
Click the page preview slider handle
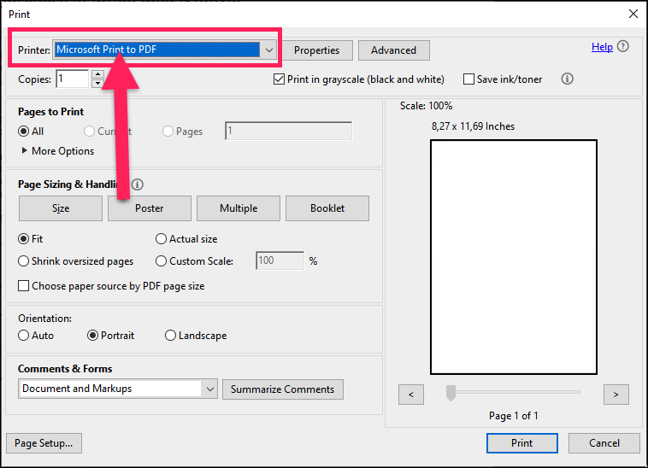click(x=451, y=393)
